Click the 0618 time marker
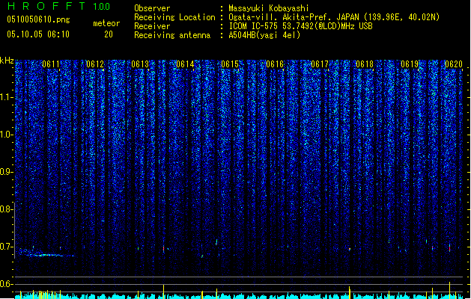 tap(365, 64)
